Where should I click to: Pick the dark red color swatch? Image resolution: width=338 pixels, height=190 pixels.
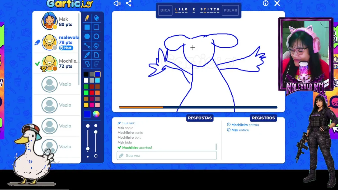point(92,87)
